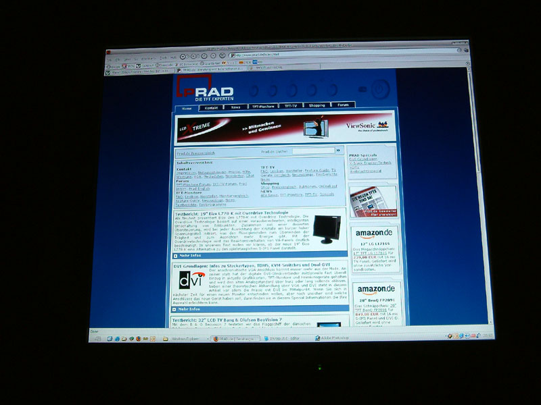Image resolution: width=541 pixels, height=405 pixels.
Task: Expand Mehr Infos under DVI Grundlagen
Action: pyautogui.click(x=189, y=308)
